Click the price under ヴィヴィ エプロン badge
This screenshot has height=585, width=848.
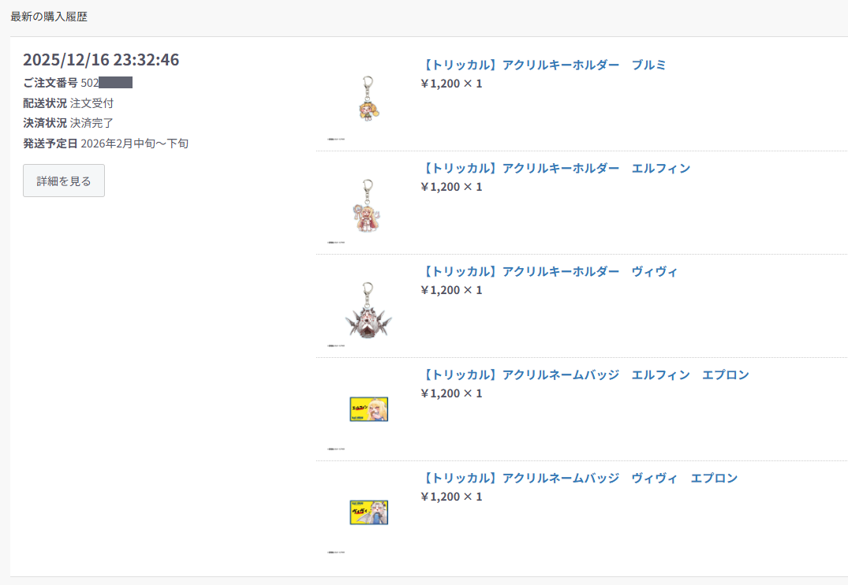[451, 497]
